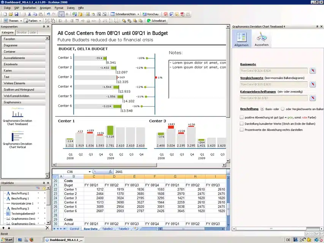Click the cell selector icon beside Kategoriebeschriftungen

313,98
